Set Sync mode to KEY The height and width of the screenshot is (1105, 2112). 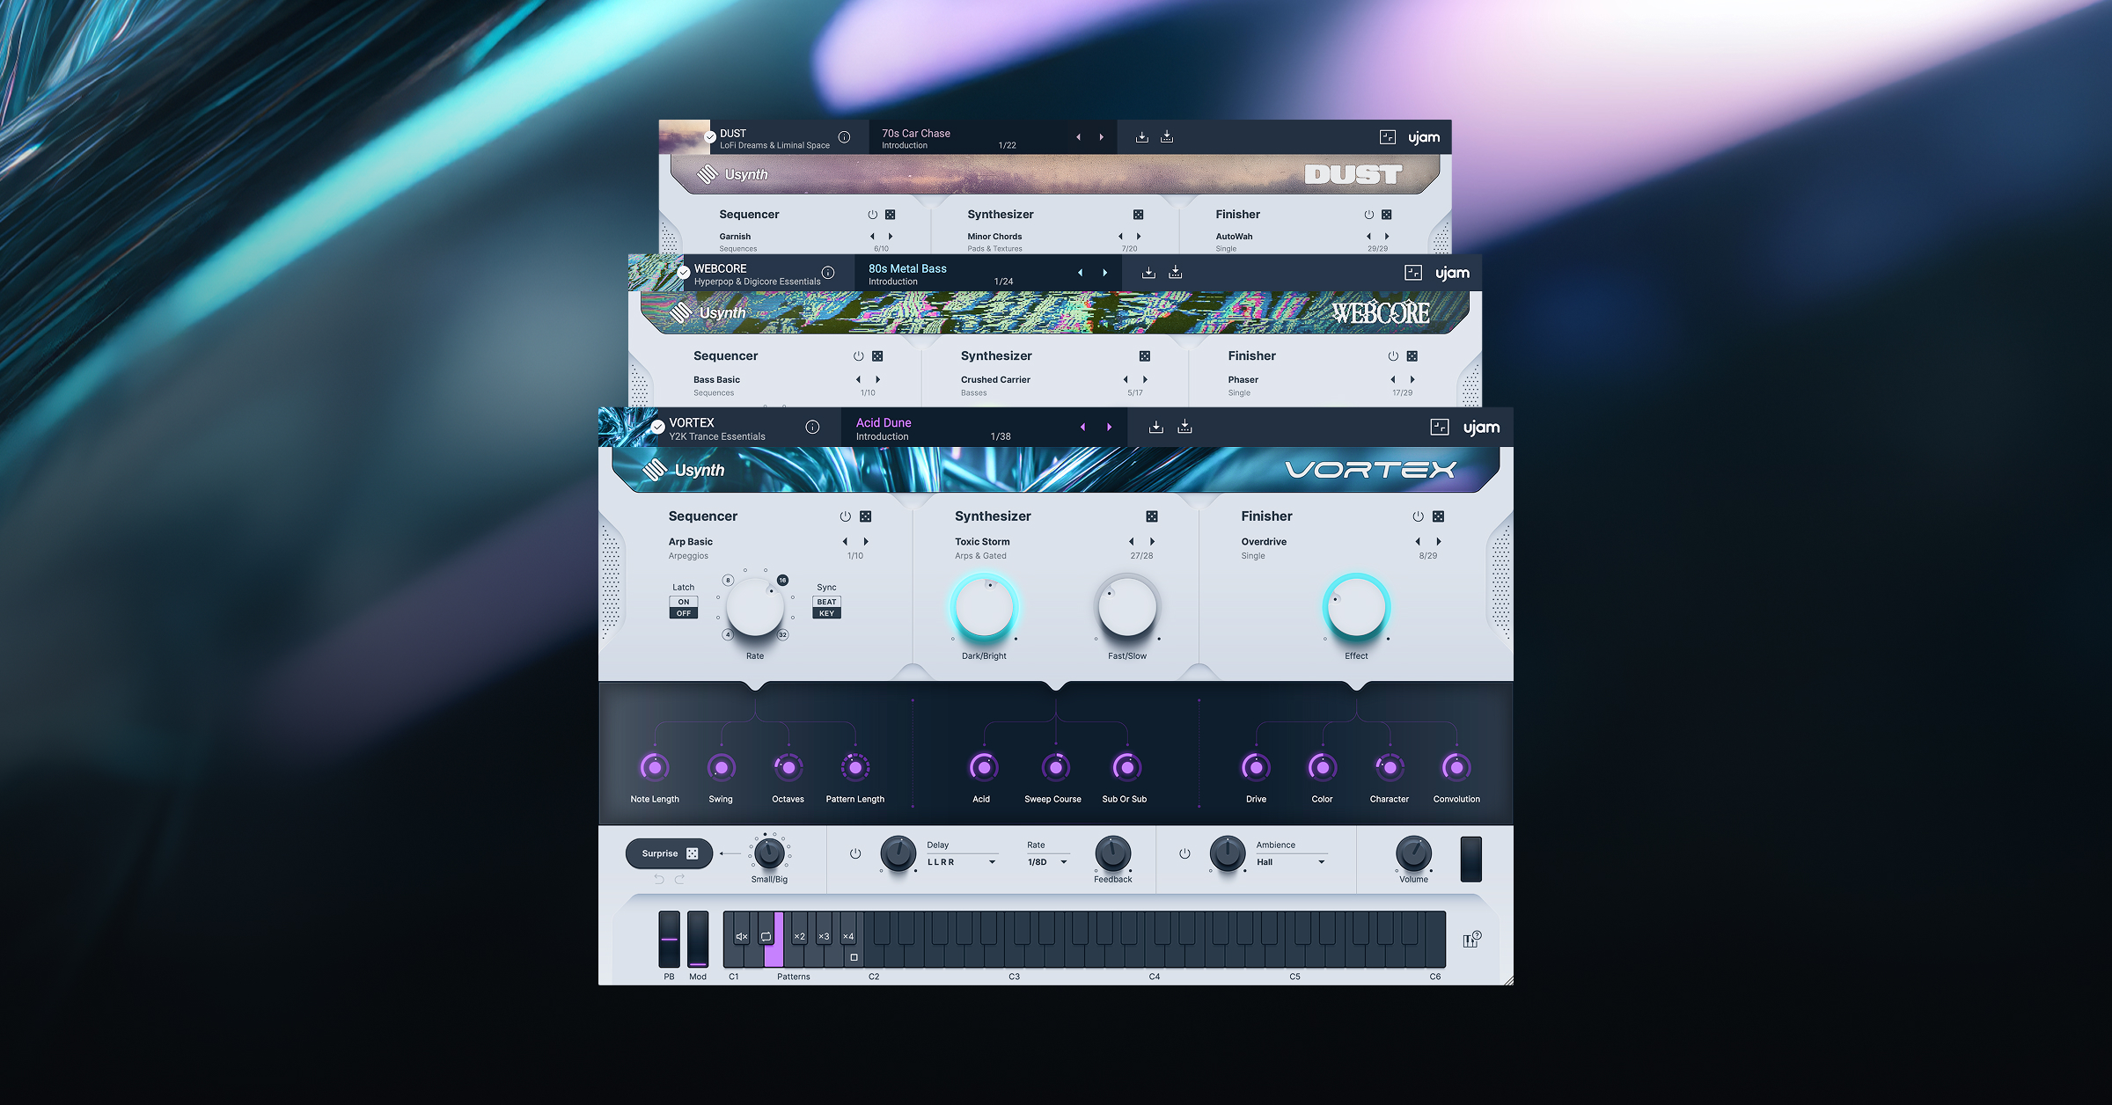point(826,613)
